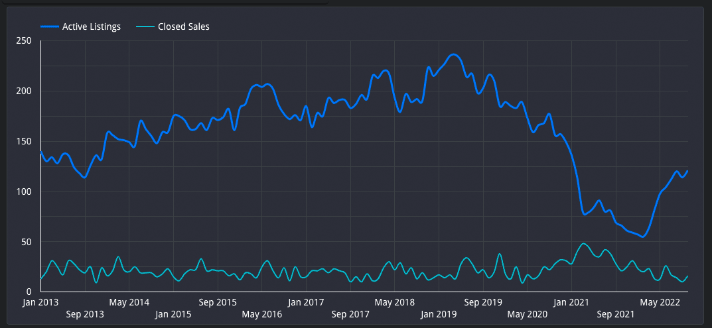Click the May 2016 x-axis label
The width and height of the screenshot is (712, 328).
262,314
